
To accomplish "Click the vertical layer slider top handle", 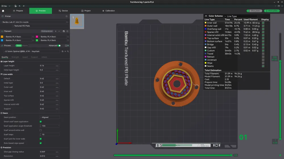I will [280, 61].
